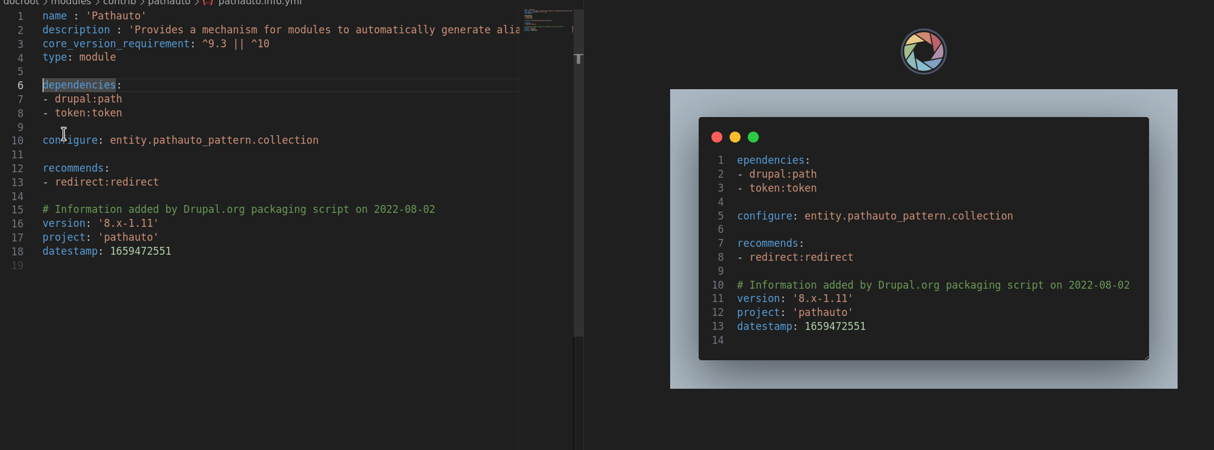
Task: Click the 'datestamp' key in the editor
Action: pyautogui.click(x=70, y=251)
